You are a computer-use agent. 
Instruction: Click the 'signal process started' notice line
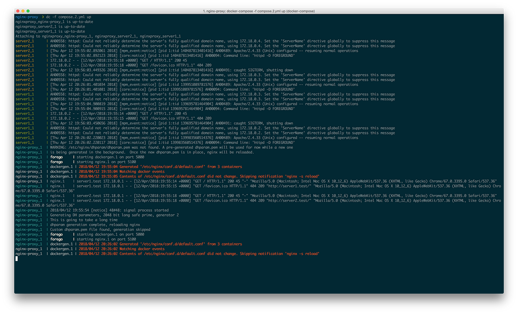pos(92,210)
